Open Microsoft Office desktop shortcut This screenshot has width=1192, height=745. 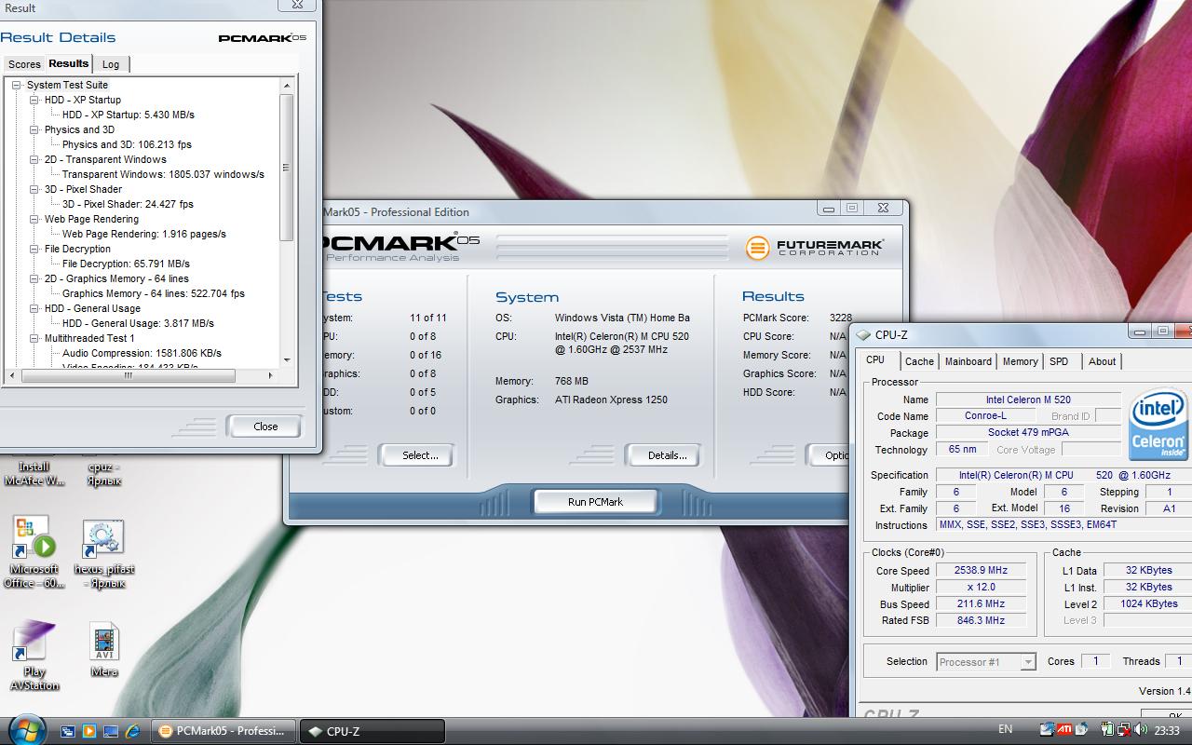tap(34, 553)
